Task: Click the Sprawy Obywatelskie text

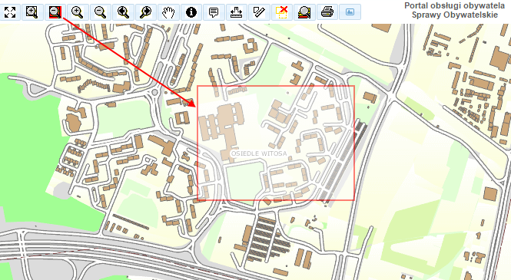Action: pyautogui.click(x=455, y=15)
